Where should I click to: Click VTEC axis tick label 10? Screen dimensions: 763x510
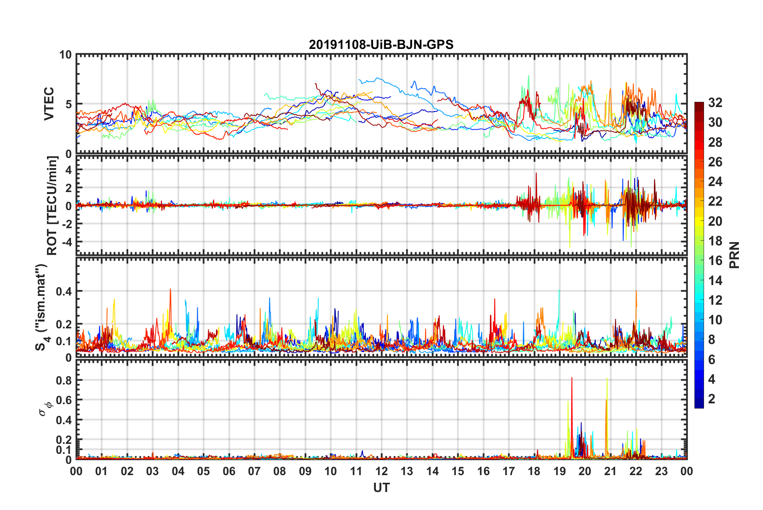pyautogui.click(x=65, y=55)
